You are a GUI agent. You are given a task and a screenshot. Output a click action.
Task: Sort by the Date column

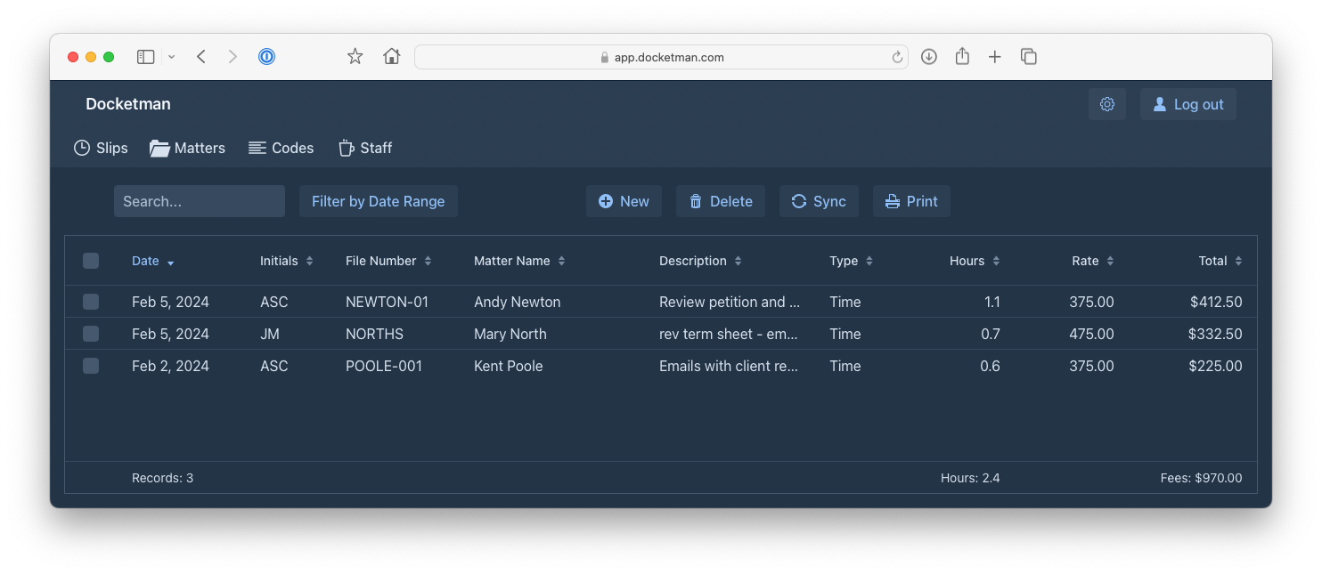pyautogui.click(x=153, y=261)
